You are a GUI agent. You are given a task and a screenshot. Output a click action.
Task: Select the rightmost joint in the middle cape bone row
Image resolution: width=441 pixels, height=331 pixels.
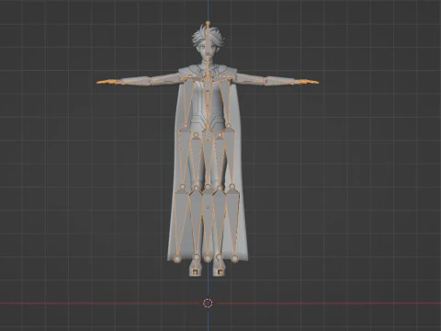232,187
